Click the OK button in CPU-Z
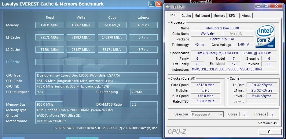The width and height of the screenshot is (286, 139). pyautogui.click(x=270, y=132)
